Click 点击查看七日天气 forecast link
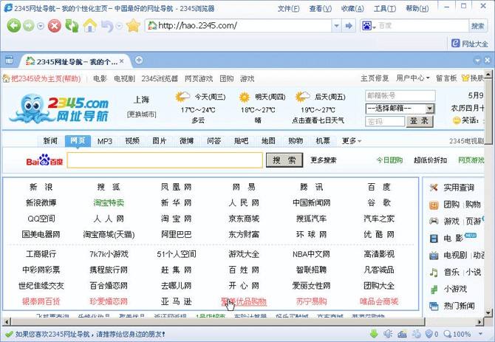 coord(318,120)
